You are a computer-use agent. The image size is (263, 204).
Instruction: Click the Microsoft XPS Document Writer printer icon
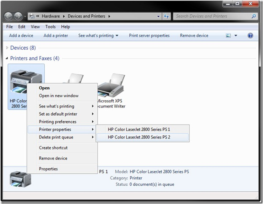click(x=111, y=85)
